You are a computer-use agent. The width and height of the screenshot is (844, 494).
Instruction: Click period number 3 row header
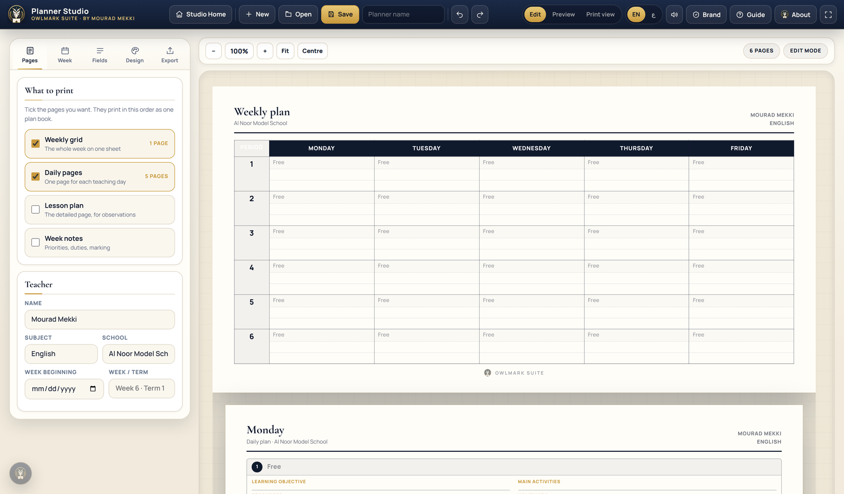[x=252, y=243]
